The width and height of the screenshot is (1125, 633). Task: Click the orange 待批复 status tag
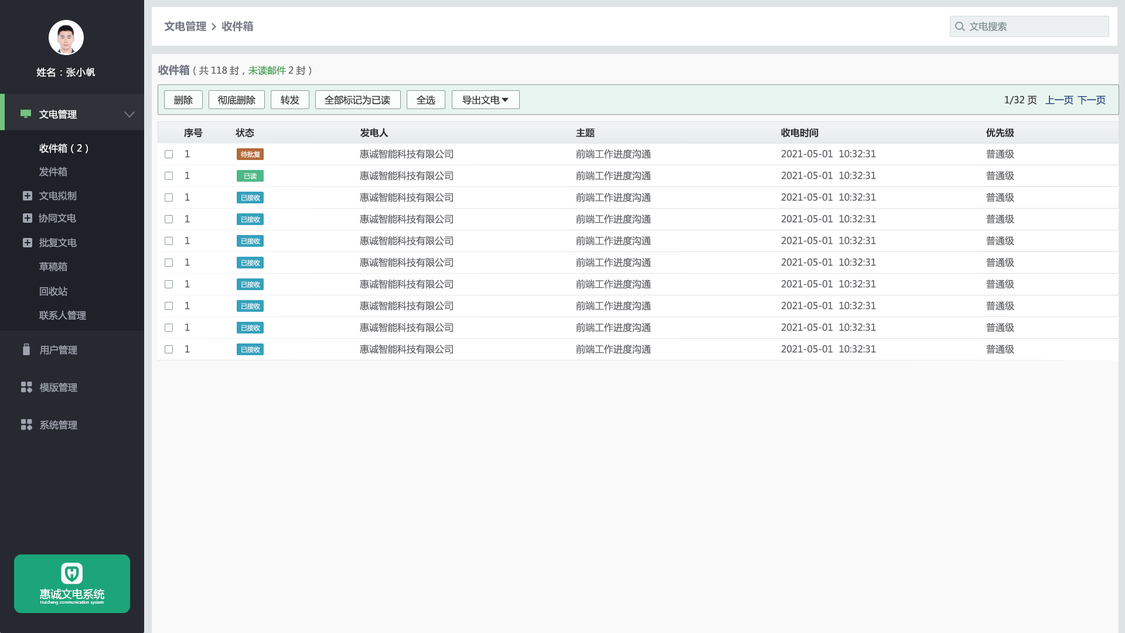pos(250,154)
